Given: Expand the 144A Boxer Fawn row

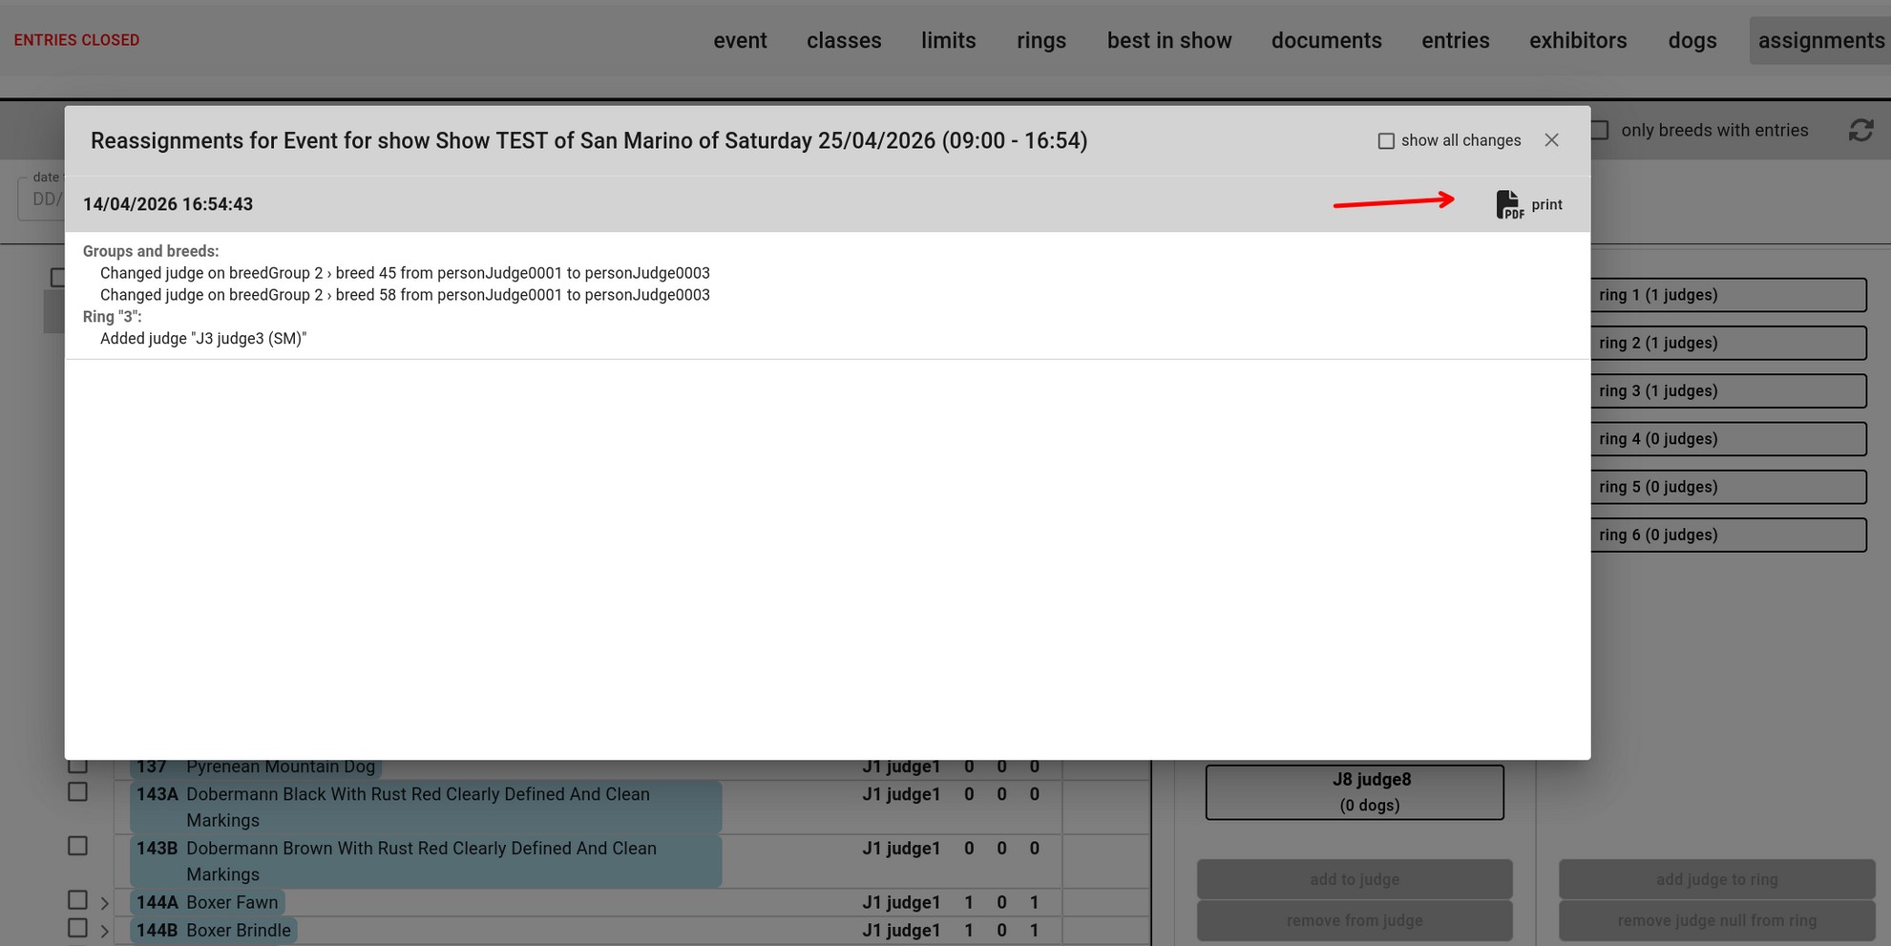Looking at the screenshot, I should tap(105, 903).
